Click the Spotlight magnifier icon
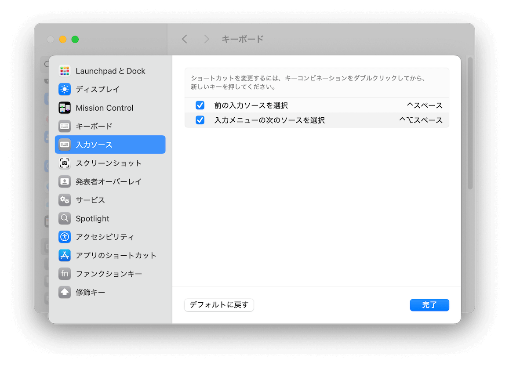 coord(65,218)
